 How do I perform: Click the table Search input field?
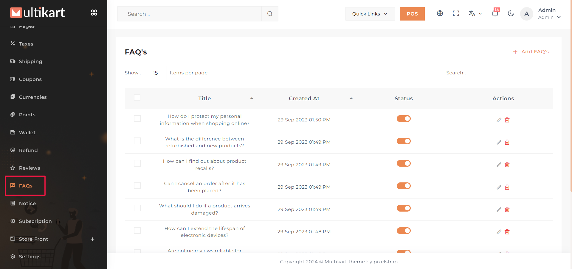tap(514, 73)
